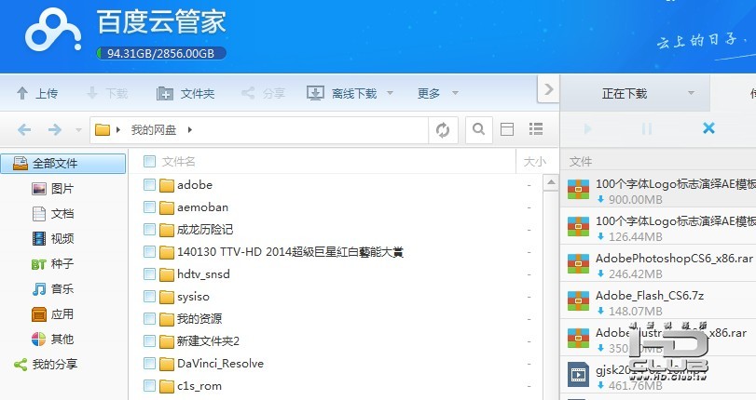Refresh the file list
Viewport: 756px width, 400px height.
pos(443,129)
